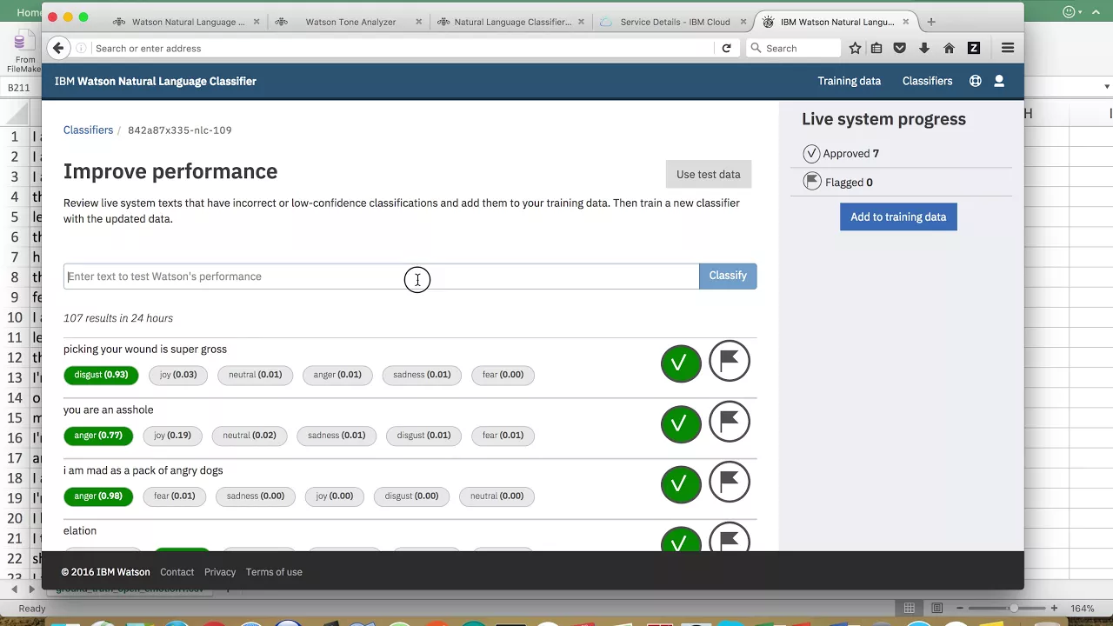Click in the 'Enter text to test Watson's performance' field
Screen dimensions: 1113x626
[x=381, y=276]
